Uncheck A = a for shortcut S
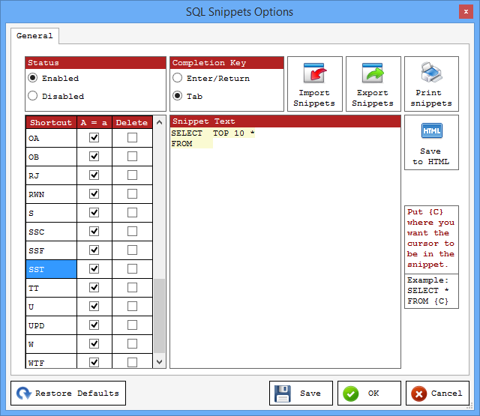This screenshot has height=416, width=480. point(94,213)
